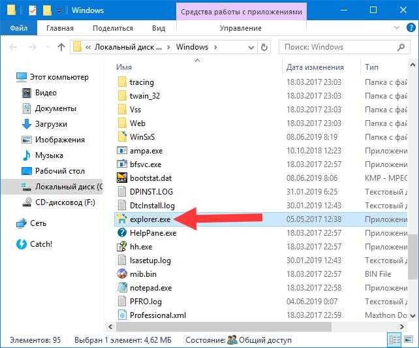Click the Локальный диск breadcrumb segment

point(129,47)
